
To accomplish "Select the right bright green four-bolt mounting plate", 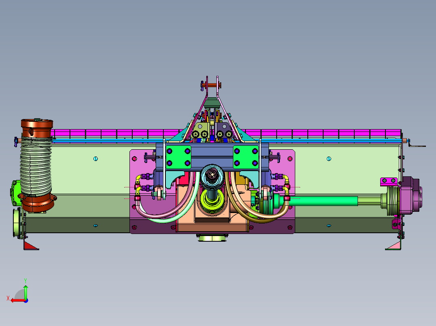I will pyautogui.click(x=246, y=157).
